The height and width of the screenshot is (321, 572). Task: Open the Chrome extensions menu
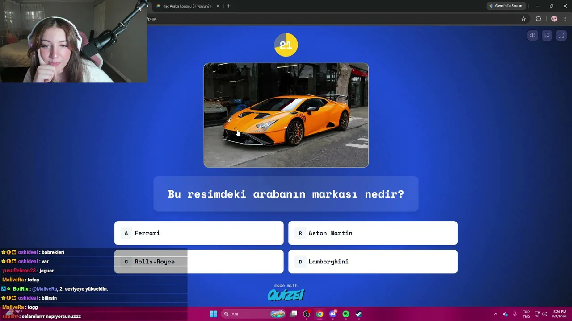(538, 19)
